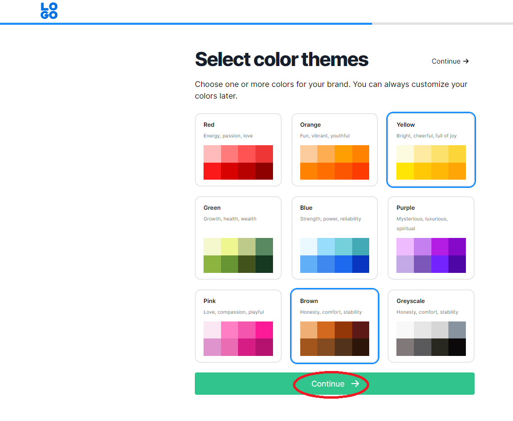Screen dimensions: 513x421
Task: Click the black swatch in Greyscale palette
Action: [457, 347]
